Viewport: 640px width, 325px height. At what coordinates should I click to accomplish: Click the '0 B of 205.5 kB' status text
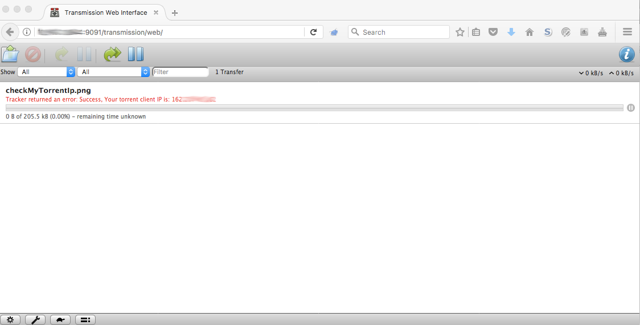pyautogui.click(x=76, y=116)
